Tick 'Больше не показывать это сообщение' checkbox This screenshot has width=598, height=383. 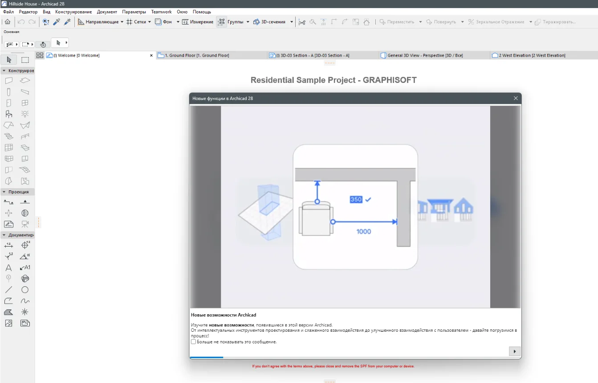tap(193, 342)
